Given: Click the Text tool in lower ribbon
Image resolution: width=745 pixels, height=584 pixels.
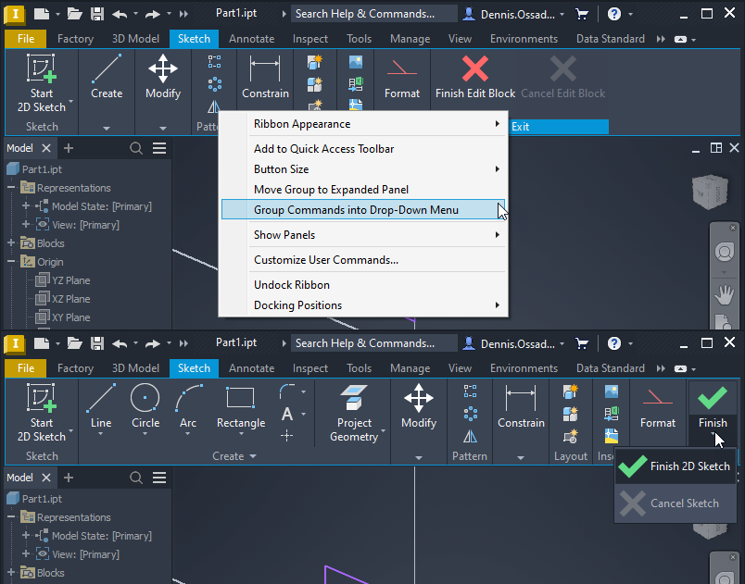Looking at the screenshot, I should (x=287, y=414).
